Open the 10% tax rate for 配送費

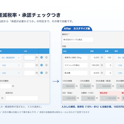tap(119, 73)
